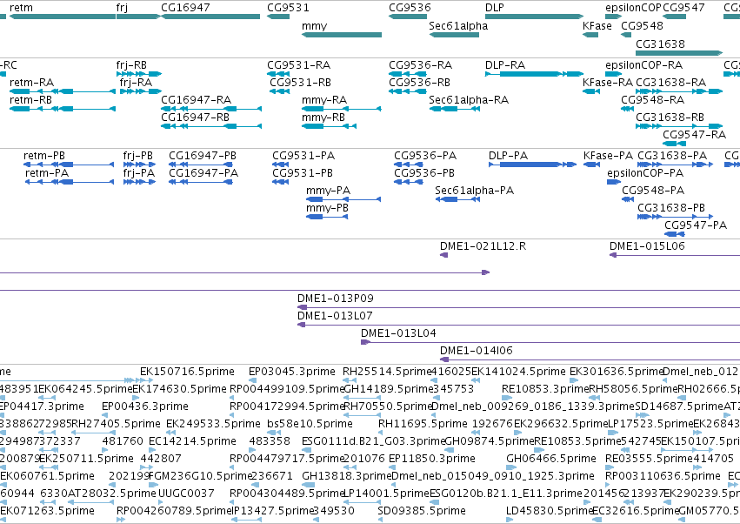Select the DME1-013L07 clone
Screen dimensions: 740x524
518,325
